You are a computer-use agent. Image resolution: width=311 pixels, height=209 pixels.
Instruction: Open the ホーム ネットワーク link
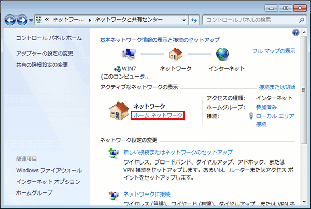tap(158, 116)
